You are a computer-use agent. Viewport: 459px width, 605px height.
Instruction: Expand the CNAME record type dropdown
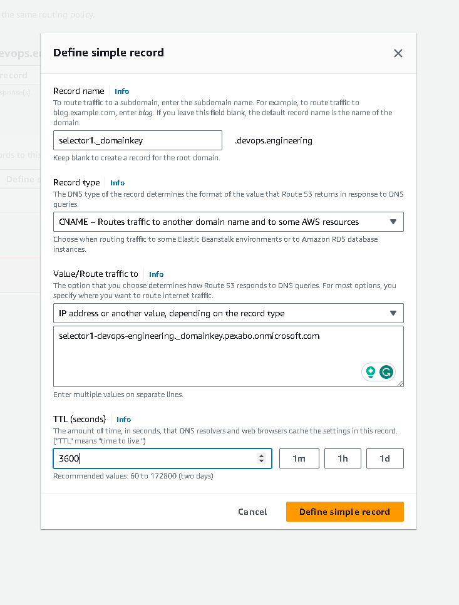229,222
